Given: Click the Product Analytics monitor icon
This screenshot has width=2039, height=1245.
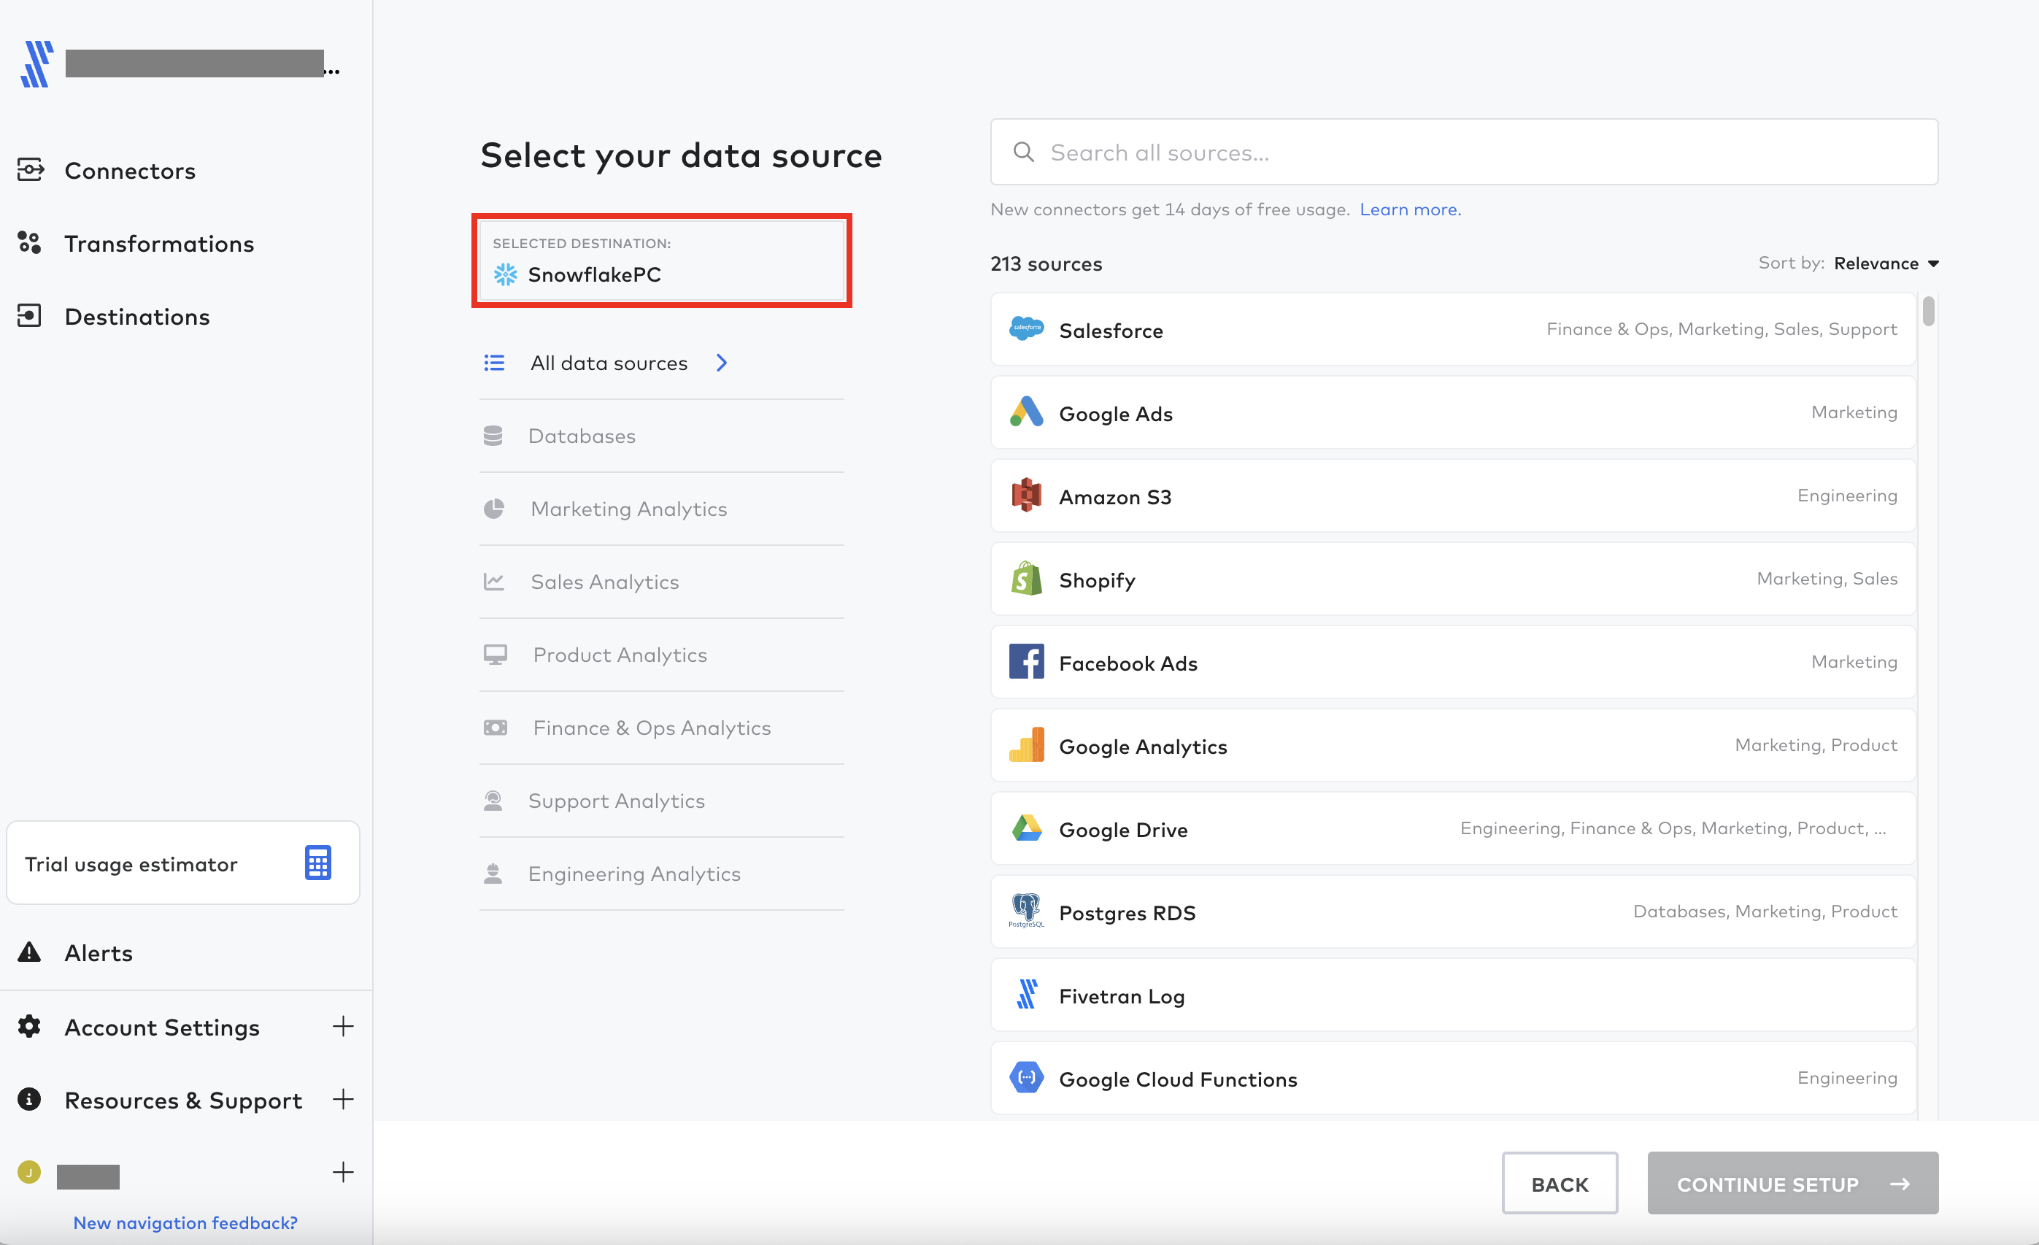Looking at the screenshot, I should point(495,655).
